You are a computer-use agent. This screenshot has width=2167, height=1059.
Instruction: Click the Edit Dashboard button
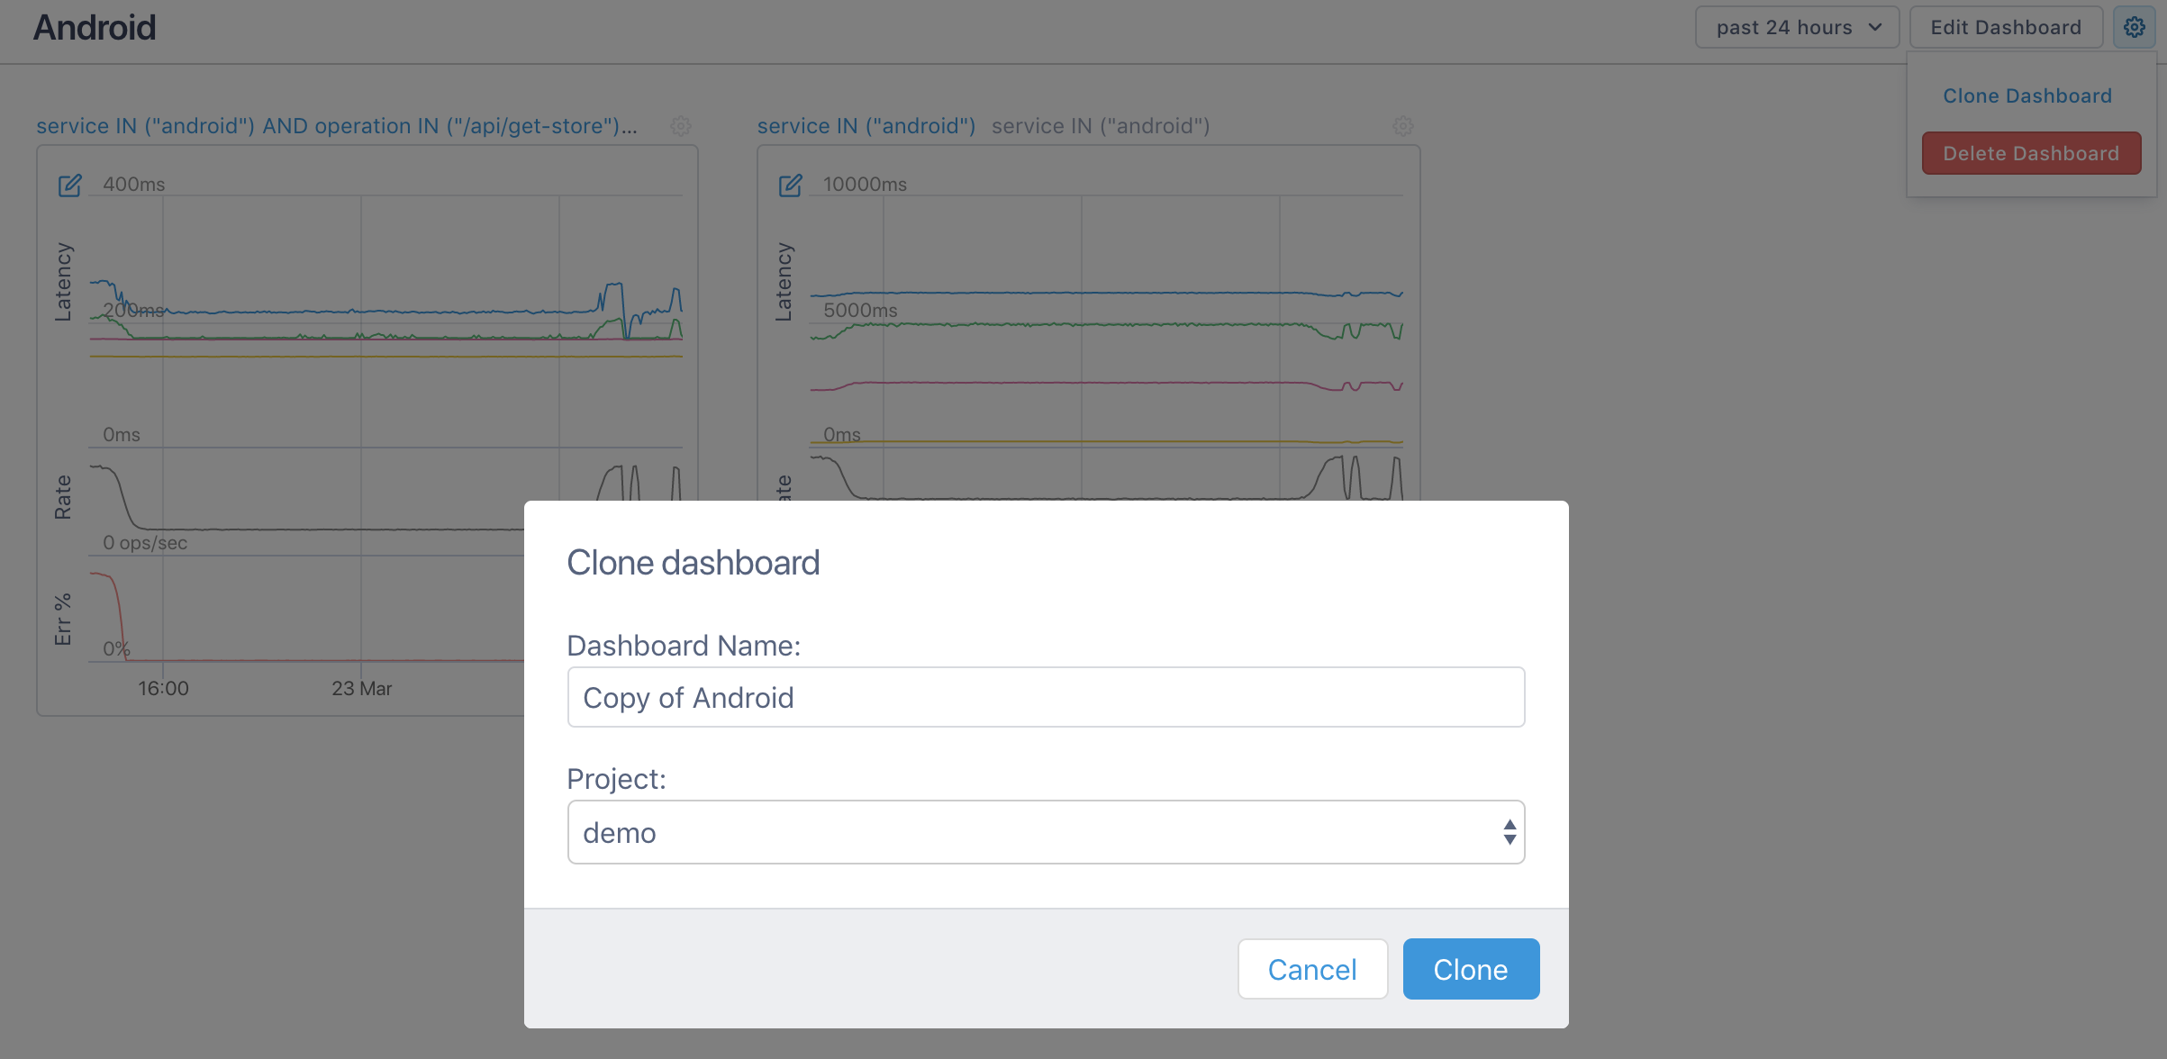(2006, 27)
